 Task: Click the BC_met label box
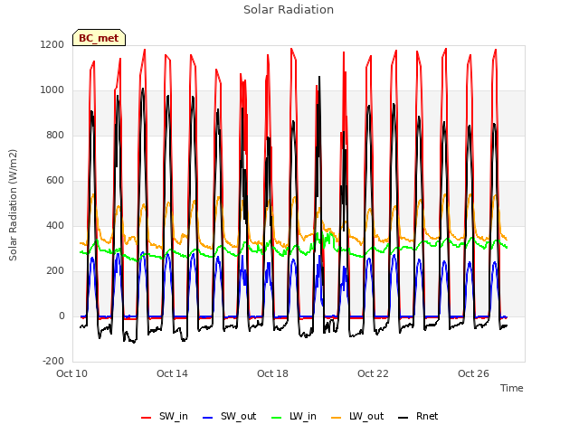tap(99, 38)
